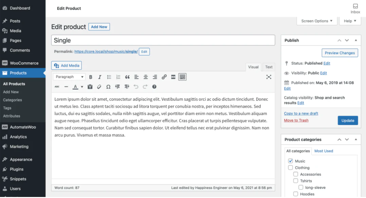
Task: Check the Clothing category
Action: click(x=290, y=167)
